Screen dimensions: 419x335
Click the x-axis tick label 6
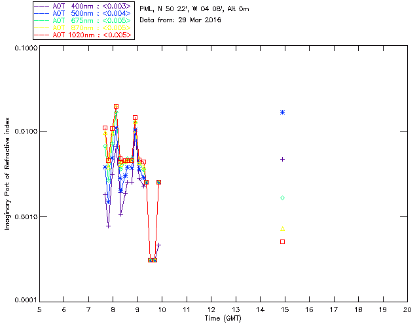(64, 309)
